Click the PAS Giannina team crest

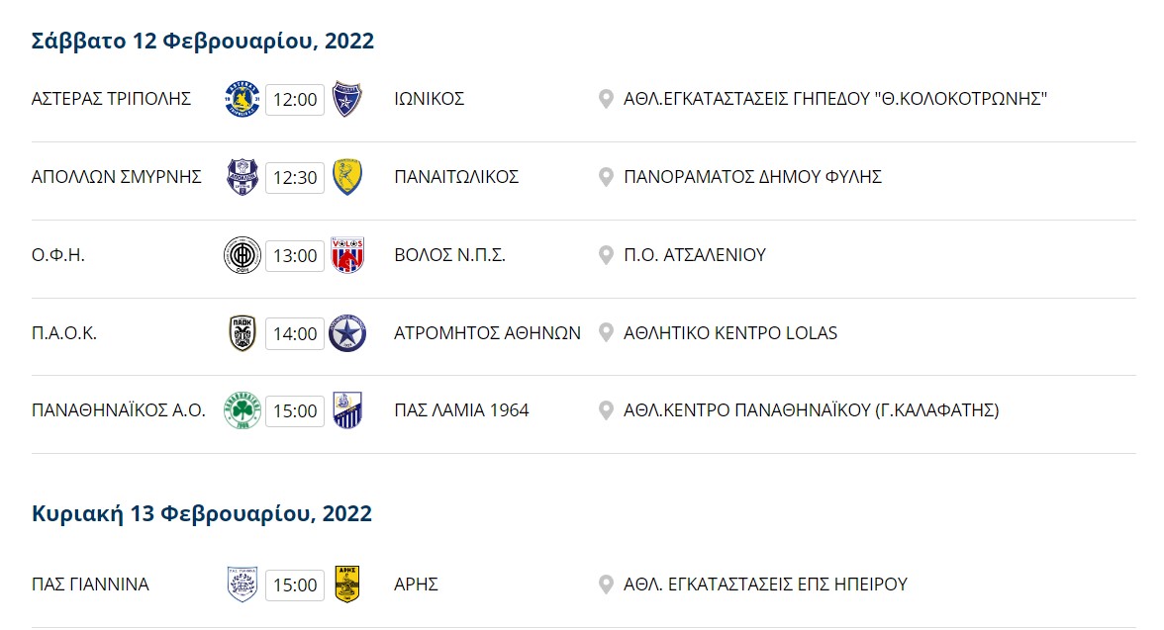coord(242,585)
